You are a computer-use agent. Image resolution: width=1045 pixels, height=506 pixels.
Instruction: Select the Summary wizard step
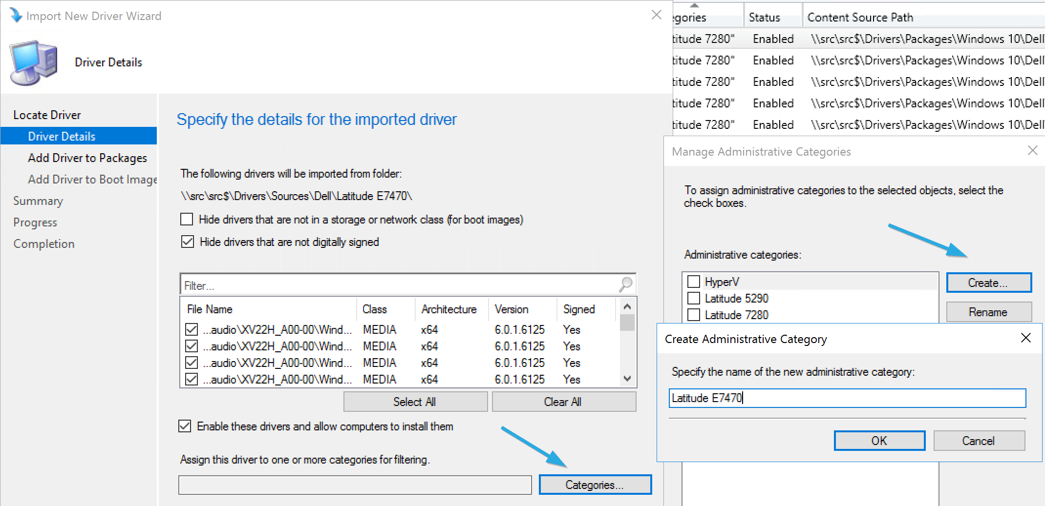tap(38, 201)
